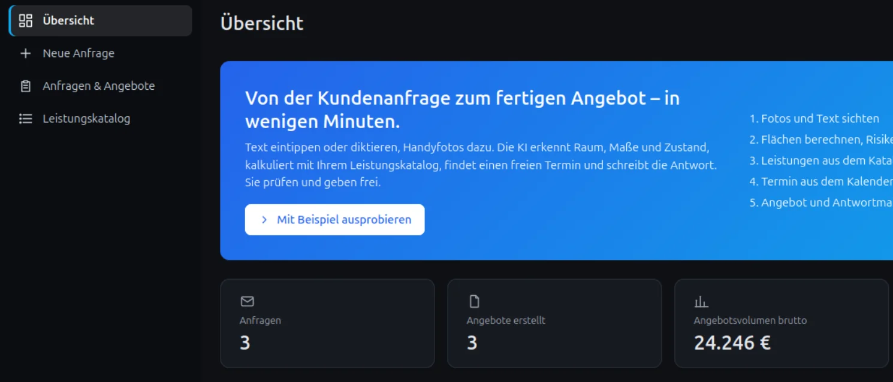Click the banner headline Von der Kundenanfrage
893x382 pixels.
click(x=462, y=110)
